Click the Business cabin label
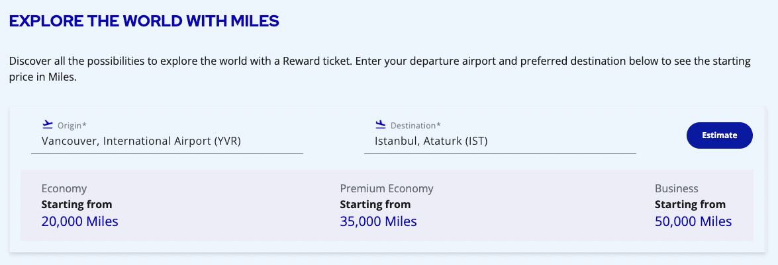The image size is (778, 265). pos(677,188)
